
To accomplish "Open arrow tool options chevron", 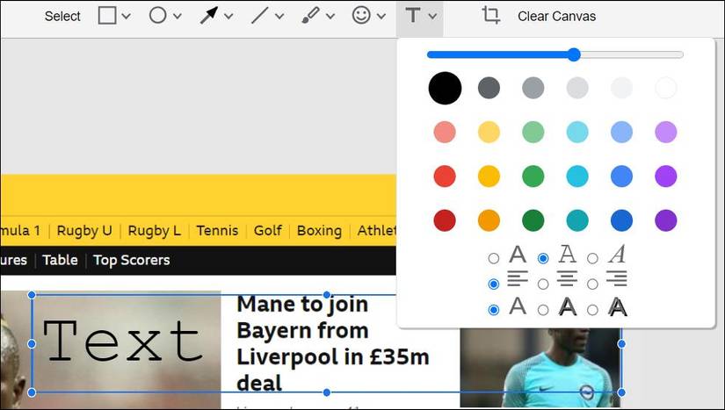I will pyautogui.click(x=228, y=16).
